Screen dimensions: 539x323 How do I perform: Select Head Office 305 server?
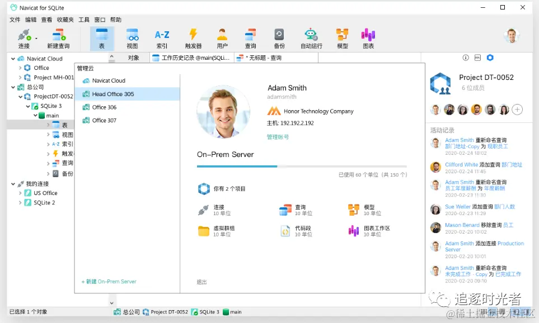[x=127, y=94]
